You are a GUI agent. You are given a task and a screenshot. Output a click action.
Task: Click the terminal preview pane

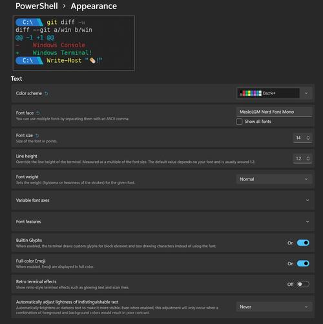74,43
